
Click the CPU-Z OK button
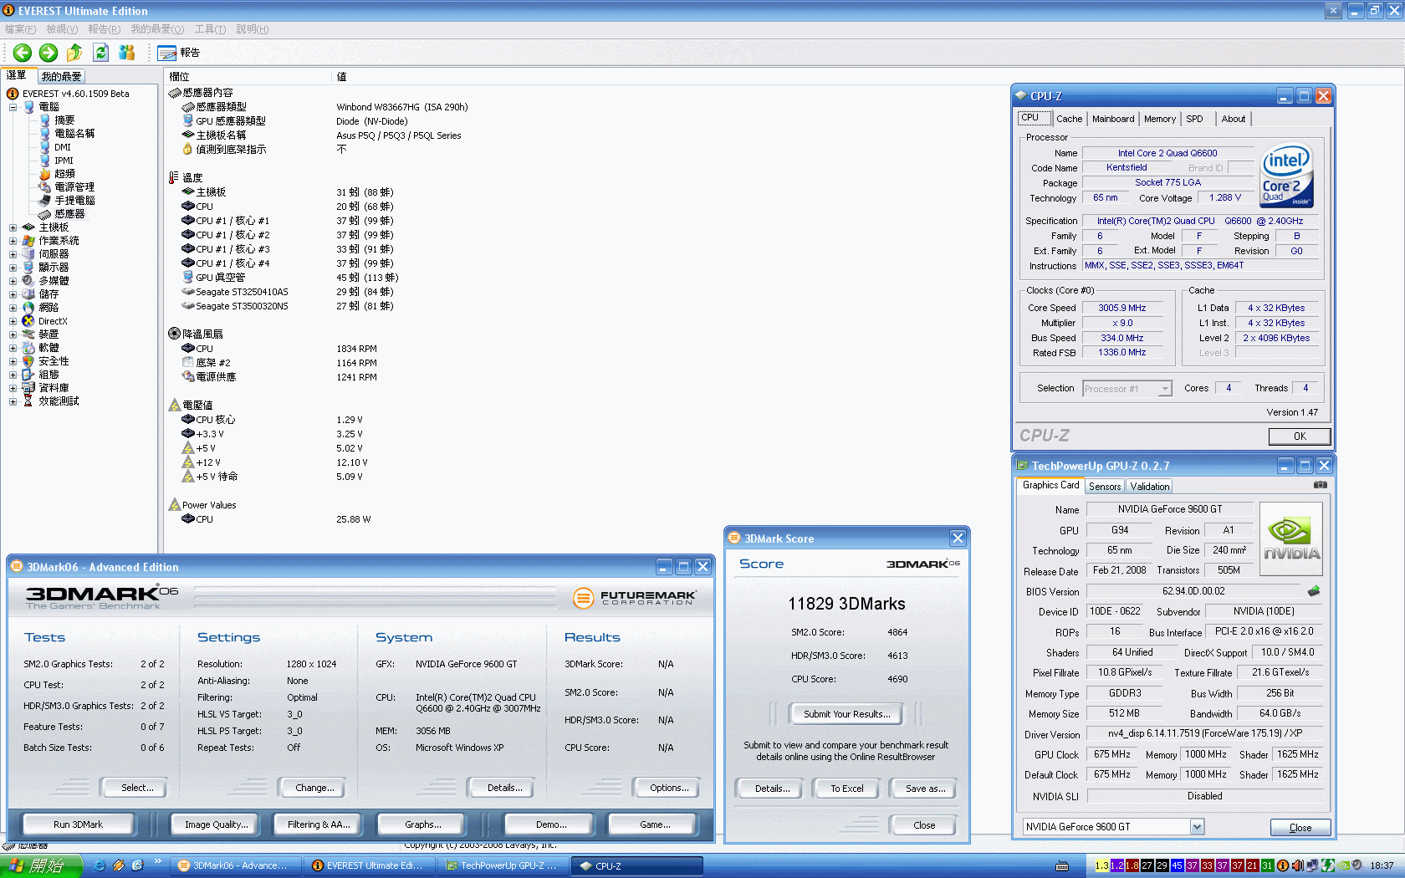click(x=1299, y=436)
